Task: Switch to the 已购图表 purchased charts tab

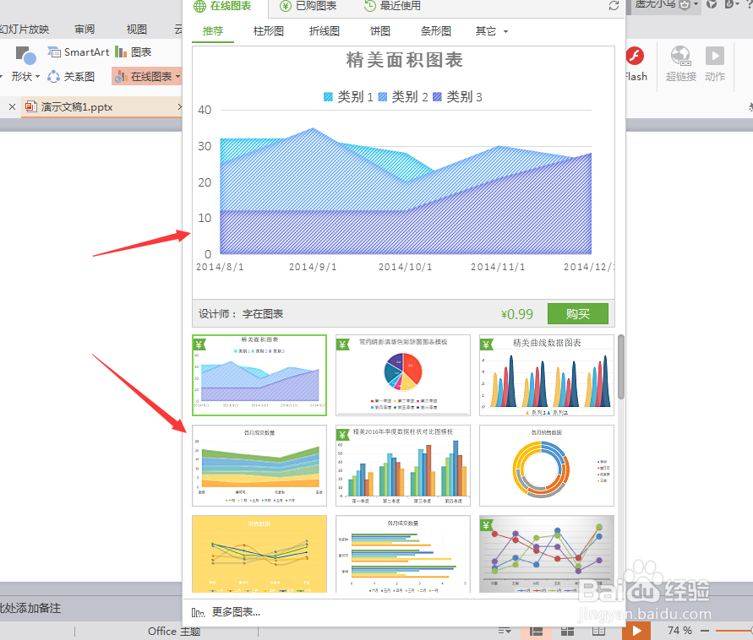Action: click(308, 6)
